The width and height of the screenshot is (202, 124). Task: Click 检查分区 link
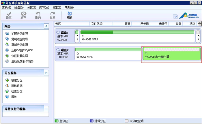[16, 91]
